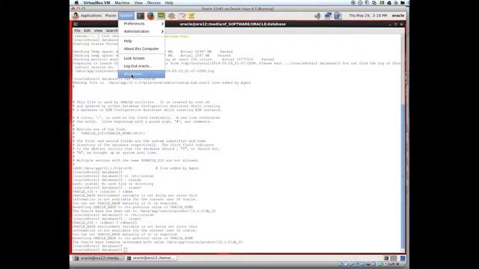Screen dimensions: 479x269
Task: Click the blue icon in bottom panel corner
Action: 403,259
